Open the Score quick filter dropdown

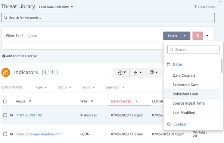pos(88,87)
